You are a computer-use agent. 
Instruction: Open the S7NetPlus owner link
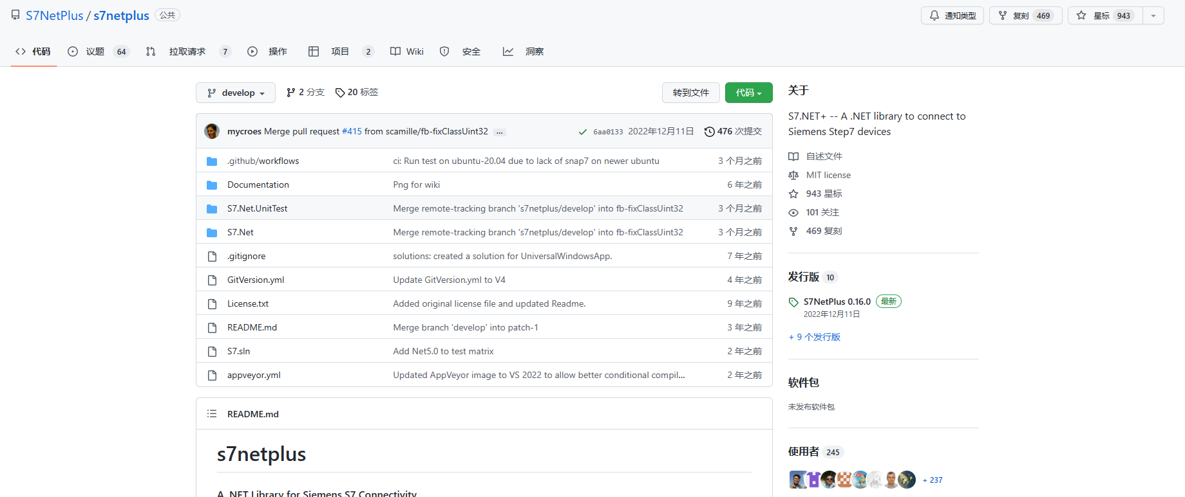tap(55, 15)
